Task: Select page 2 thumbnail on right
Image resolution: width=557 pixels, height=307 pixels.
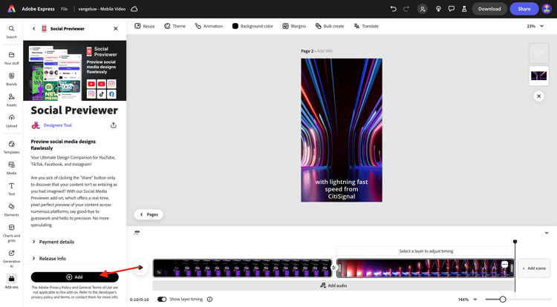Action: click(539, 76)
